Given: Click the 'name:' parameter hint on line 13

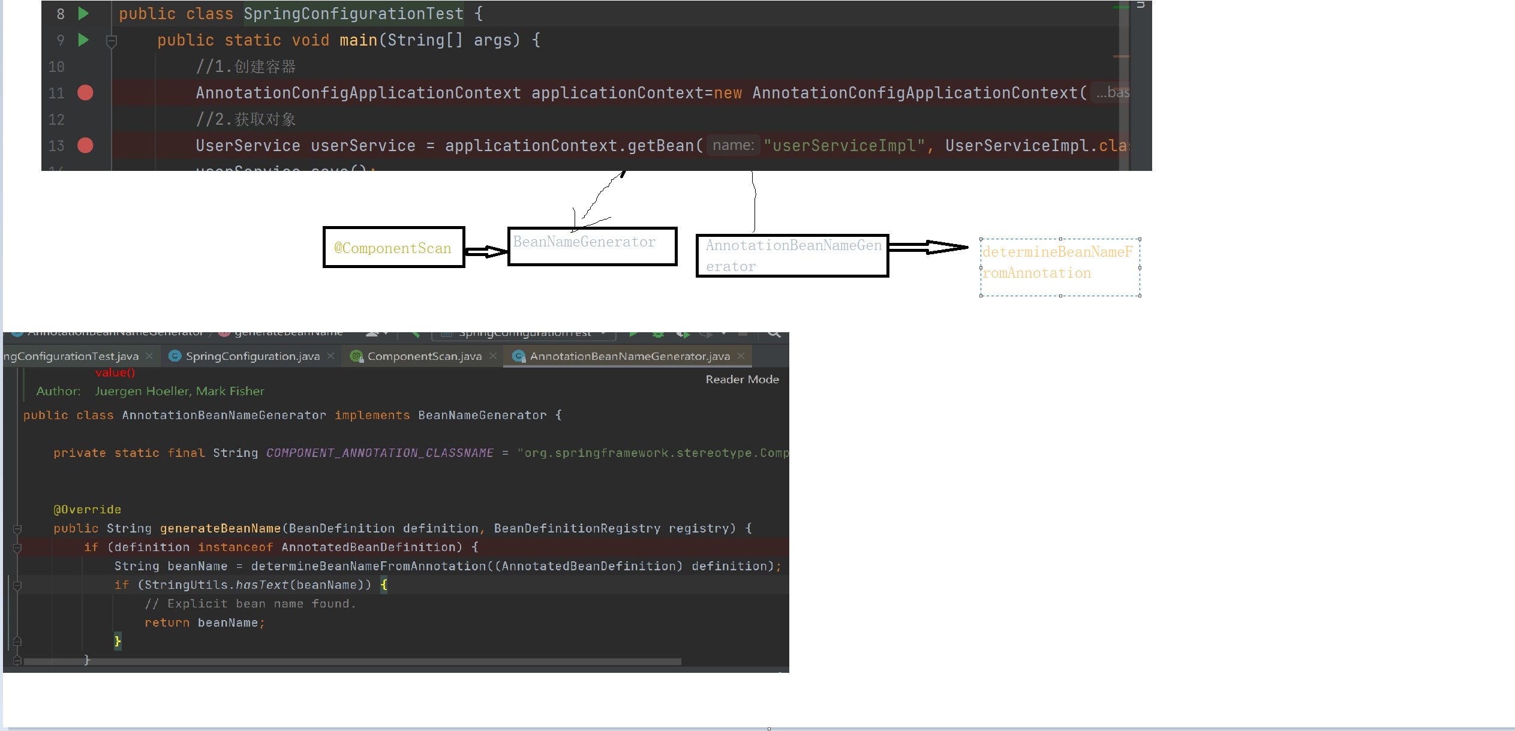Looking at the screenshot, I should pyautogui.click(x=733, y=145).
